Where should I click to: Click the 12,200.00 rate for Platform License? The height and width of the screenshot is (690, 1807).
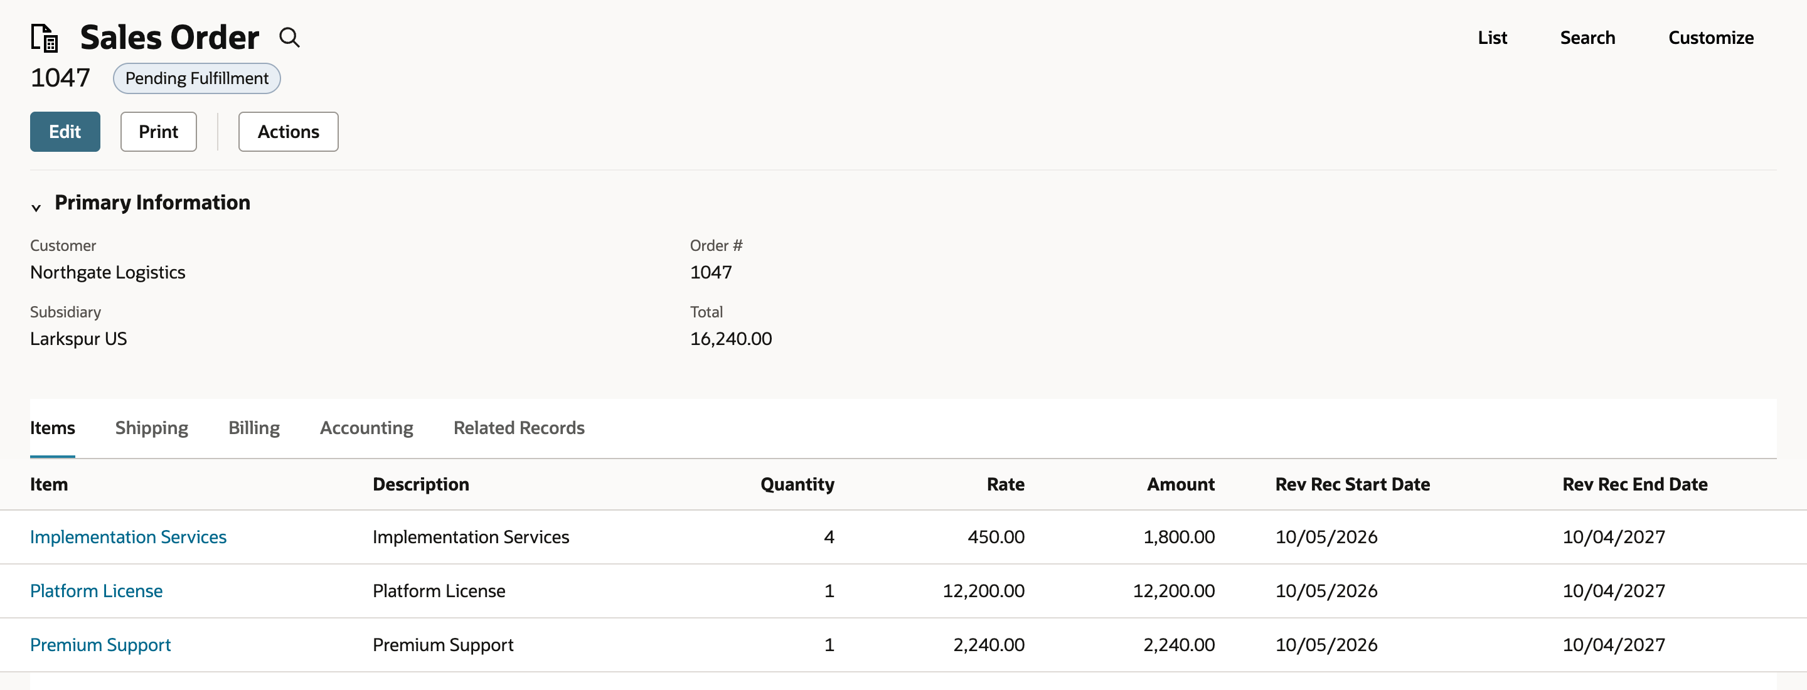[x=983, y=591]
